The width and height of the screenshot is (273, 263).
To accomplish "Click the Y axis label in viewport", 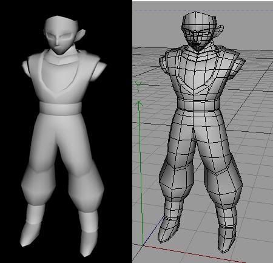I will click(138, 86).
